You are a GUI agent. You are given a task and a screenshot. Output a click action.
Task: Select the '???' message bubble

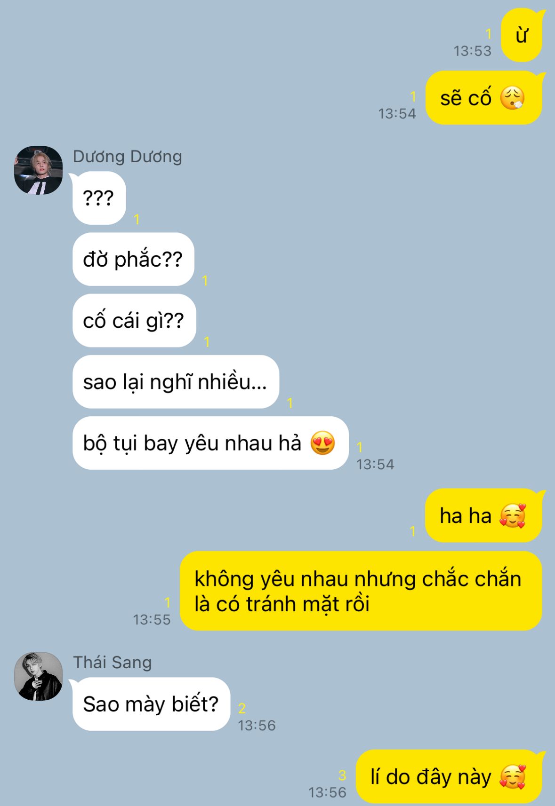coord(99,198)
